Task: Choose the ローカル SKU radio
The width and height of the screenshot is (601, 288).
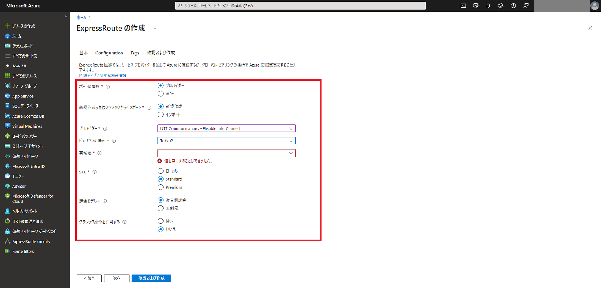Action: point(160,171)
